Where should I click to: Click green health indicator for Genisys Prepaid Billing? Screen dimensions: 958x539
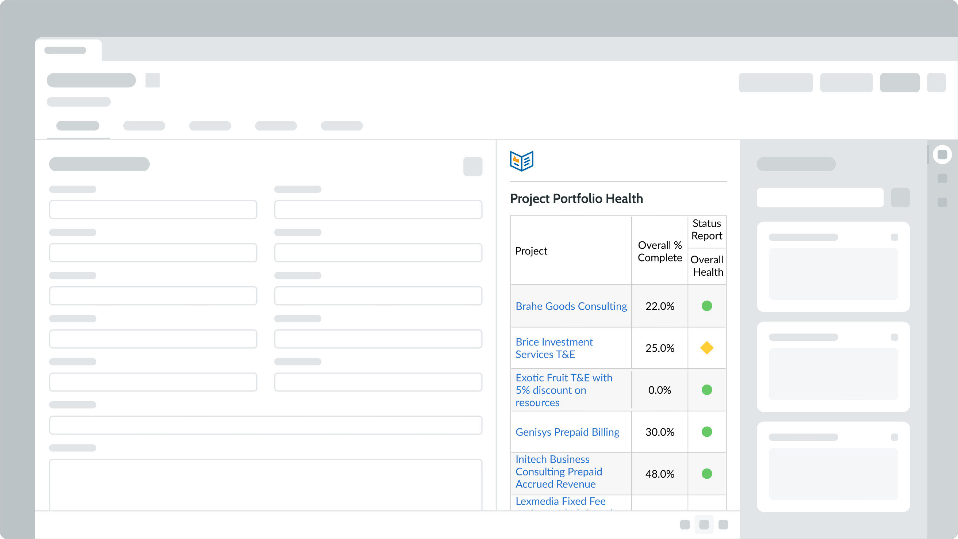[707, 432]
